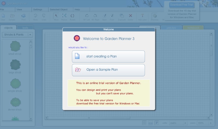Click the gardenplanner logo icon in header
The height and width of the screenshot is (129, 218).
pos(4,3)
